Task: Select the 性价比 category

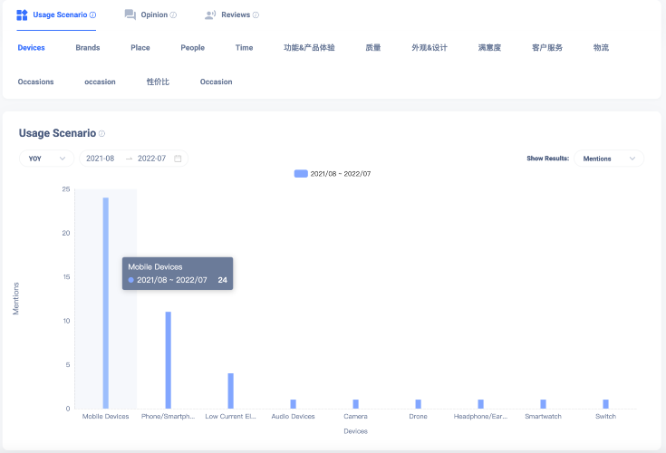Action: click(158, 82)
